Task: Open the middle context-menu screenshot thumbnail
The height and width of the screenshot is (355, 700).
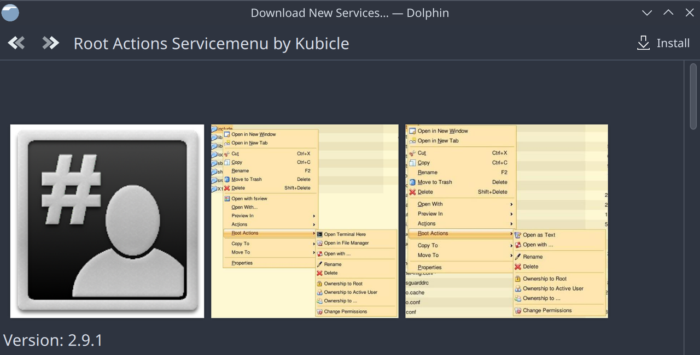Action: [305, 221]
